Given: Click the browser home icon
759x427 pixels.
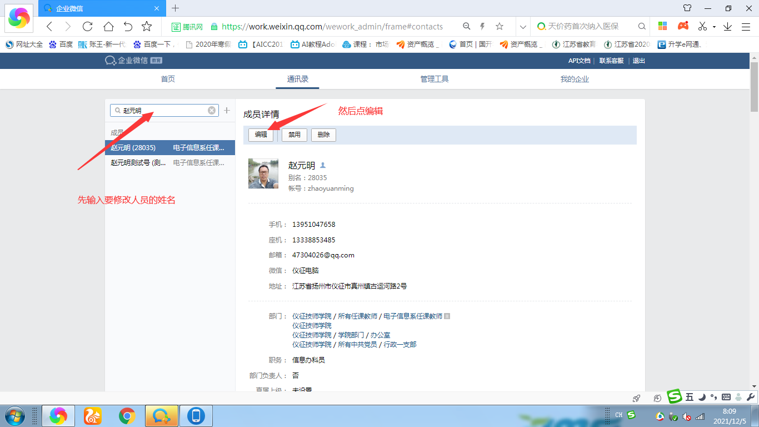Looking at the screenshot, I should (108, 26).
